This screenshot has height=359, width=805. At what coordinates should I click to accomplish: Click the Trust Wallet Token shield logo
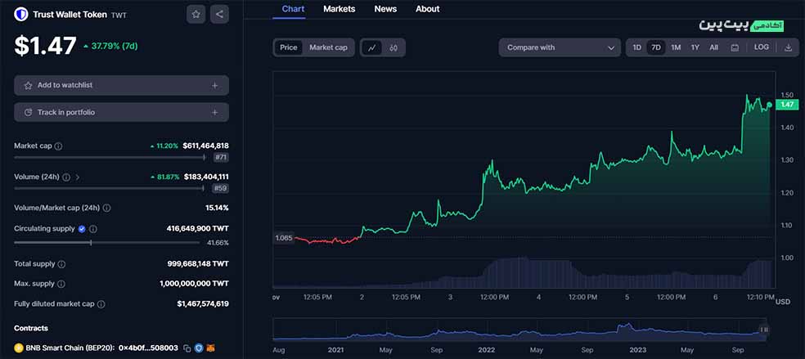21,15
